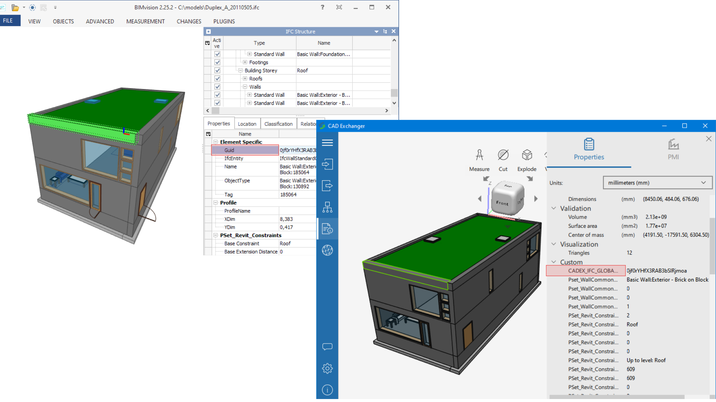The image size is (716, 402).
Task: Collapse the Visualization section
Action: click(x=554, y=244)
